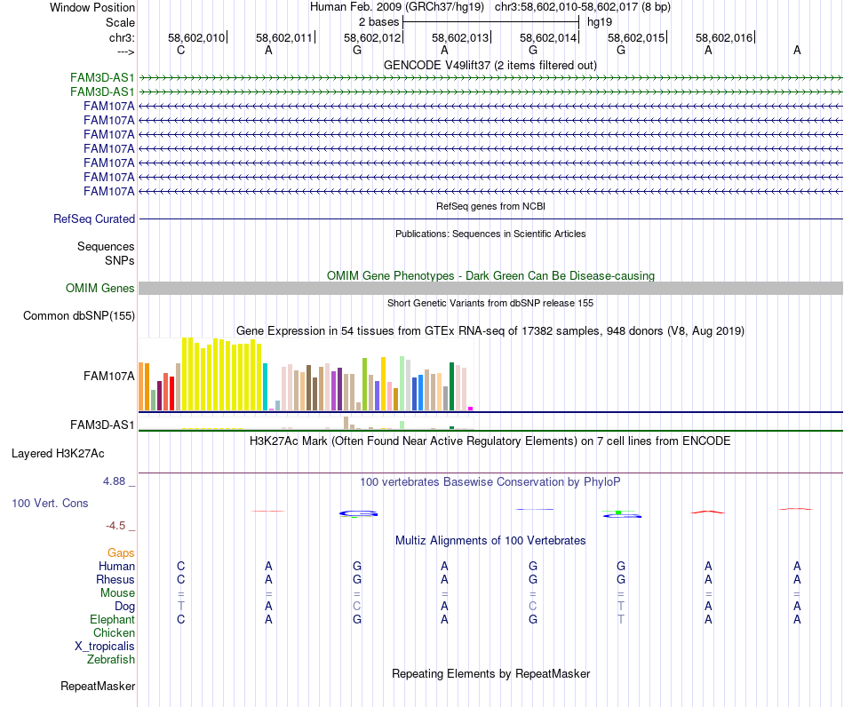Open the GTEx Gene Expression track title
The height and width of the screenshot is (707, 844).
(490, 331)
